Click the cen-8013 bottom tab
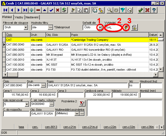 [x=51, y=127]
